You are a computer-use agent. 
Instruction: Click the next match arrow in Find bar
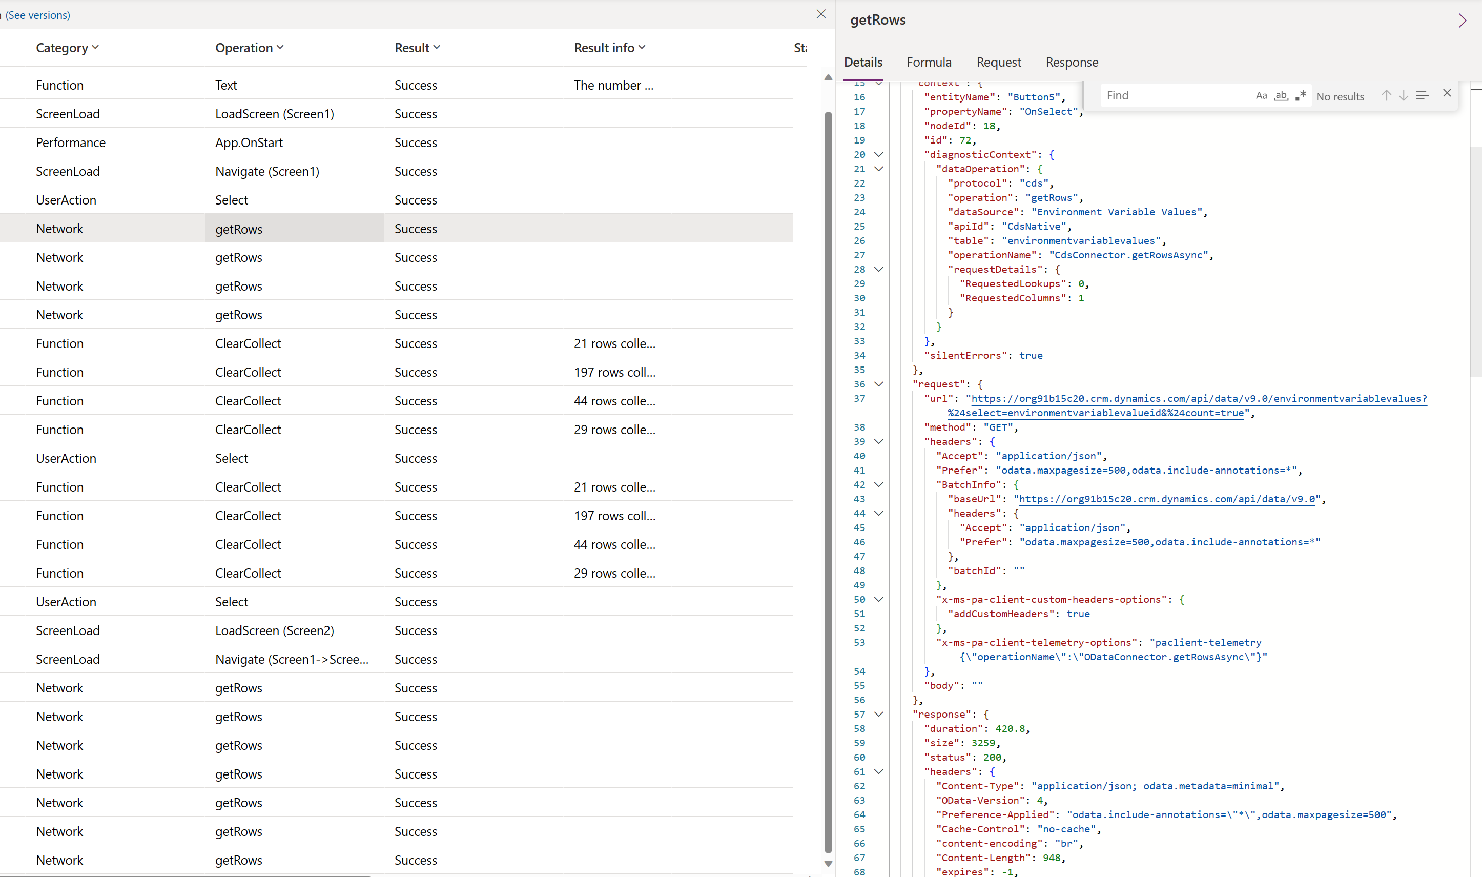(x=1404, y=94)
